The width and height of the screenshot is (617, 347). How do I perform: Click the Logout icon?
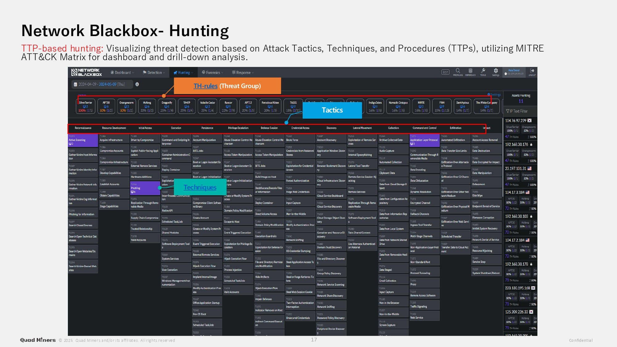point(532,71)
